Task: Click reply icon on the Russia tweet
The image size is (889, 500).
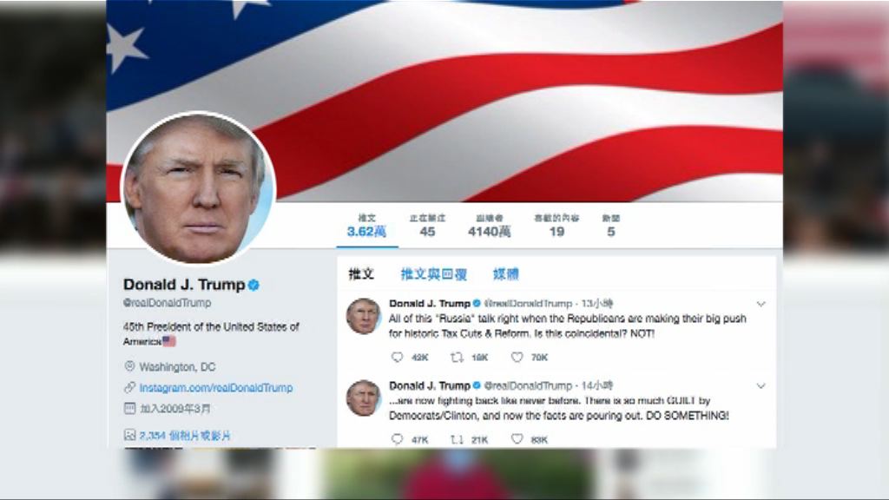Action: [x=398, y=357]
